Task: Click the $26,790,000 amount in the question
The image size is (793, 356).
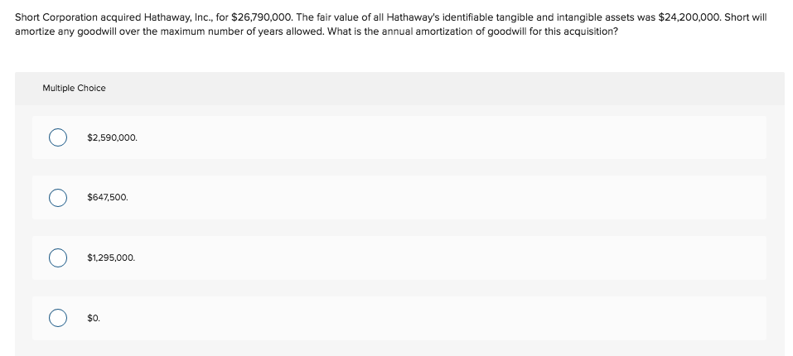Action: pyautogui.click(x=261, y=17)
